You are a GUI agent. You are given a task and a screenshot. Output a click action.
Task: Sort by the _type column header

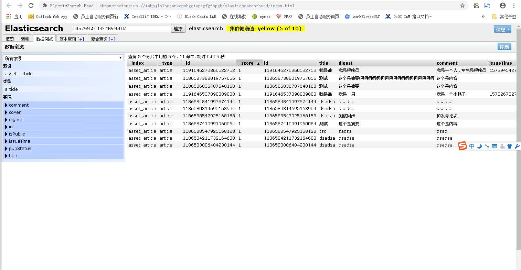point(170,63)
